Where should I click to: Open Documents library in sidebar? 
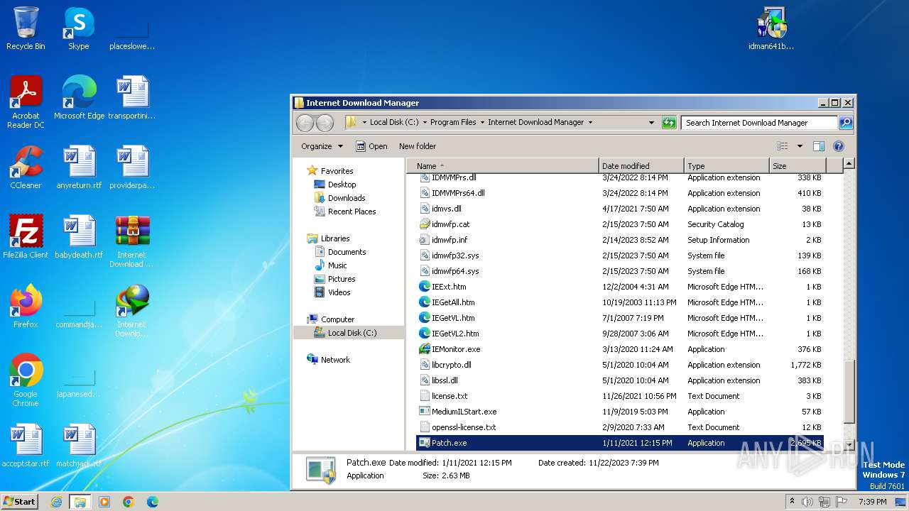click(347, 252)
